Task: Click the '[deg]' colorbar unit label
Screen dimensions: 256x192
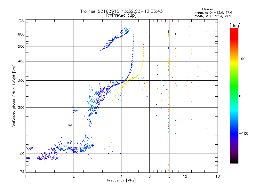Action: pos(235,26)
